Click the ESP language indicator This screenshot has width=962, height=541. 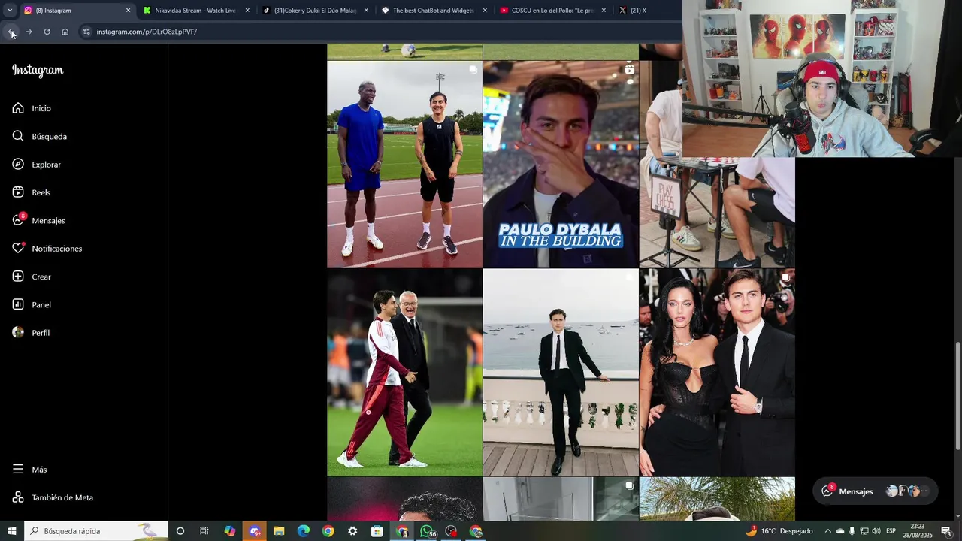click(x=891, y=531)
